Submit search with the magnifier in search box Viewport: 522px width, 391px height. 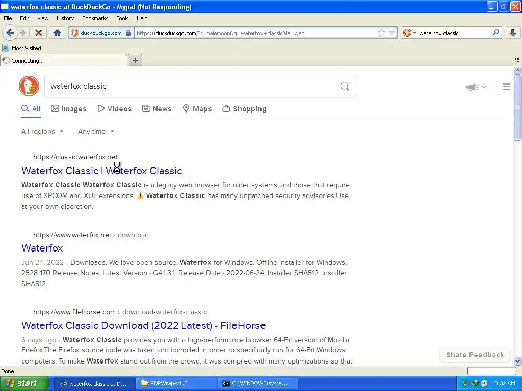click(x=345, y=87)
